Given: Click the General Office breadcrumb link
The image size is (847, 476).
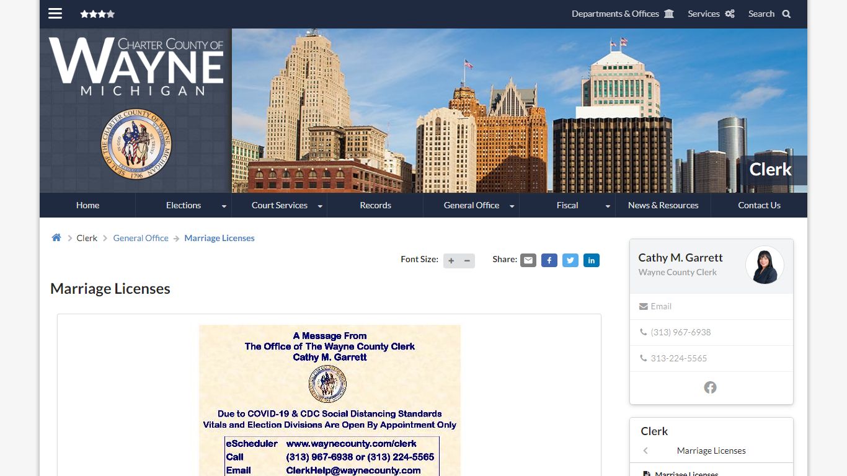Looking at the screenshot, I should 141,238.
